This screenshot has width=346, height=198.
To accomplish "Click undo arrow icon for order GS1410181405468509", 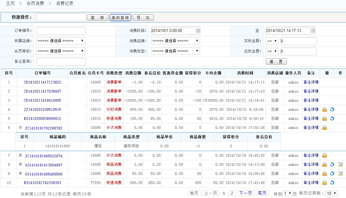I will [x=332, y=174].
